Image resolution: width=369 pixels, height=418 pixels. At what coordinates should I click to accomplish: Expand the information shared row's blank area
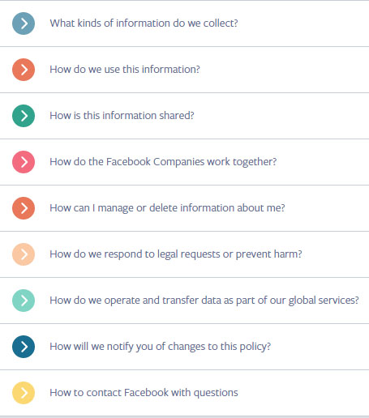click(x=281, y=116)
